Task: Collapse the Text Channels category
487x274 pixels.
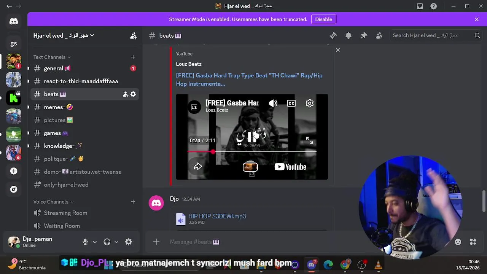Action: tap(52, 57)
